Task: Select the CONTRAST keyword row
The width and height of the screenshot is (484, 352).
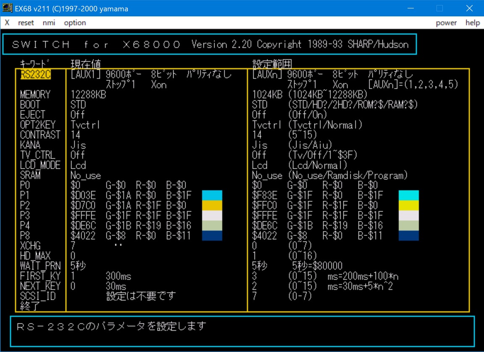Action: point(40,135)
